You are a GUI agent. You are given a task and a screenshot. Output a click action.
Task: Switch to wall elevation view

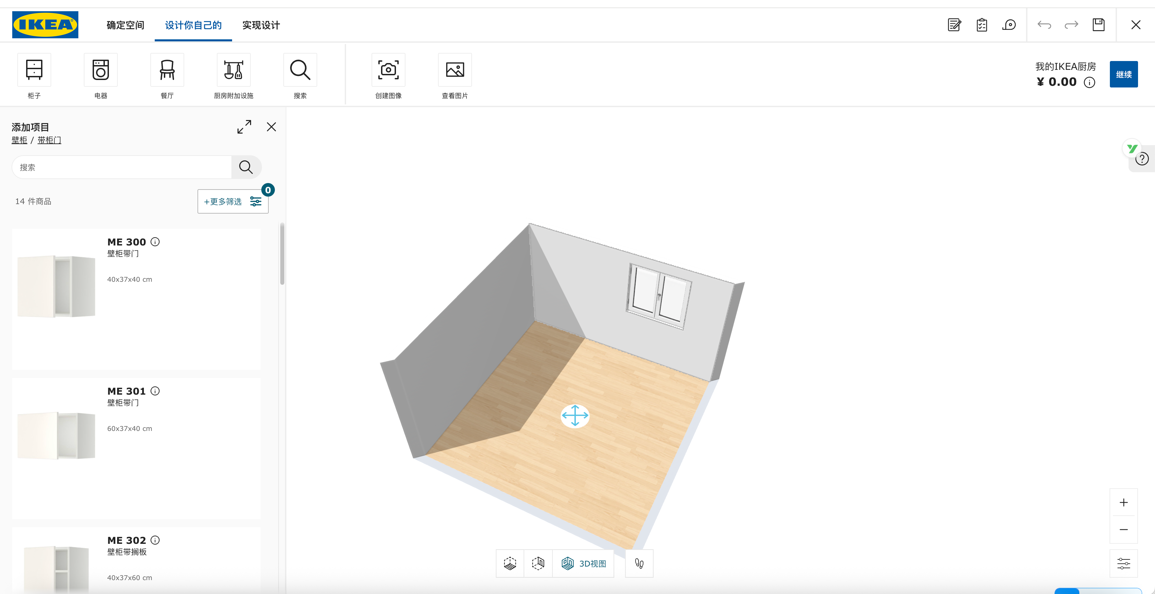pos(538,563)
